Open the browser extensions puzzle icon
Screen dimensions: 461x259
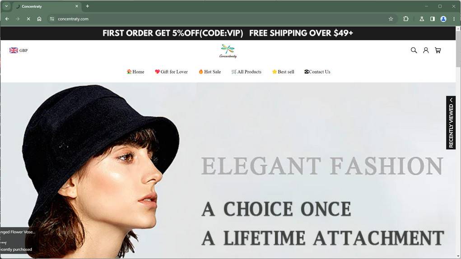(406, 19)
